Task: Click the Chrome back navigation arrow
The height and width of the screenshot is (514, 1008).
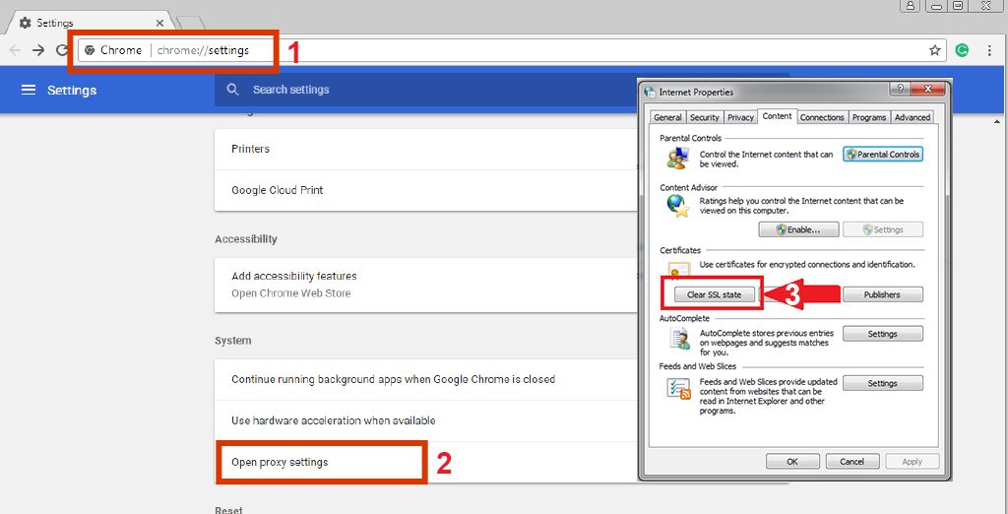Action: [15, 50]
